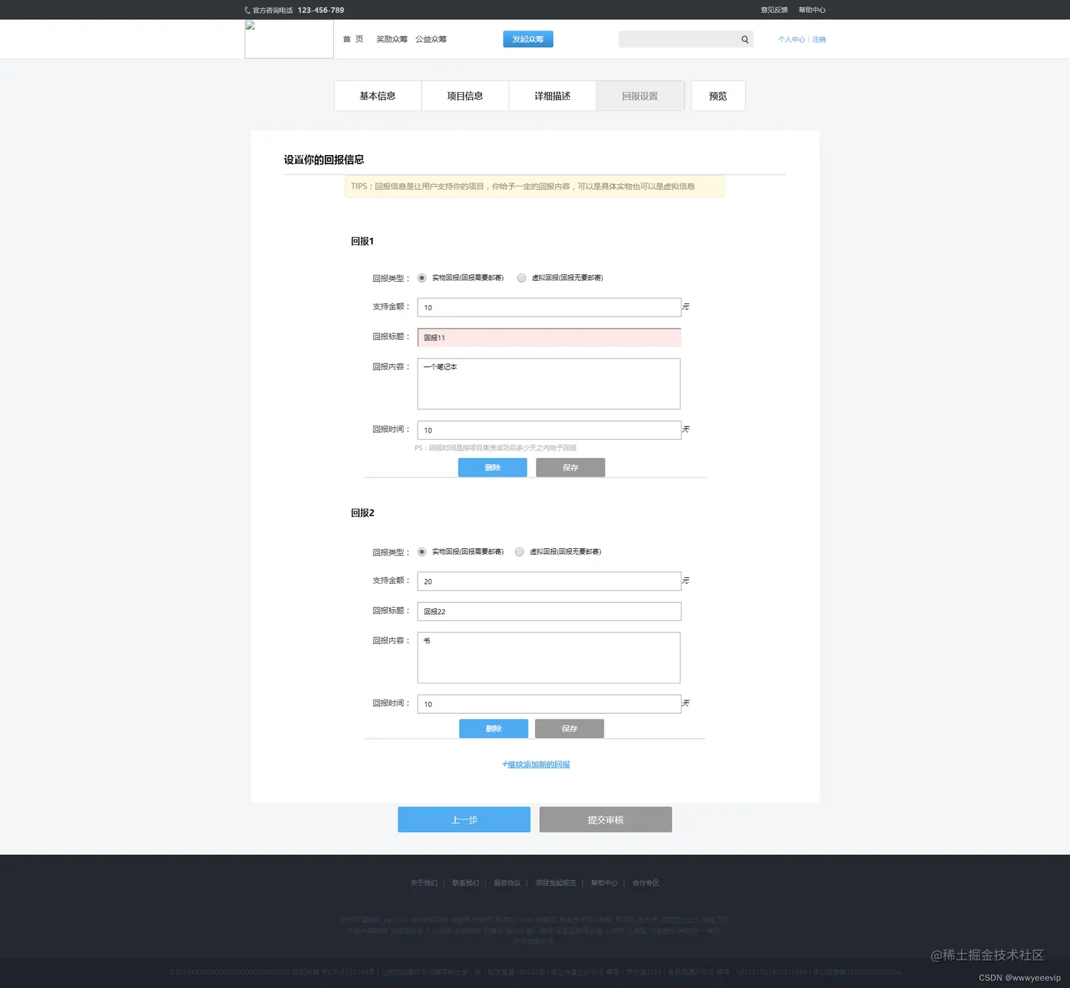Open 合作专区 footer link
Image resolution: width=1070 pixels, height=988 pixels.
click(646, 883)
